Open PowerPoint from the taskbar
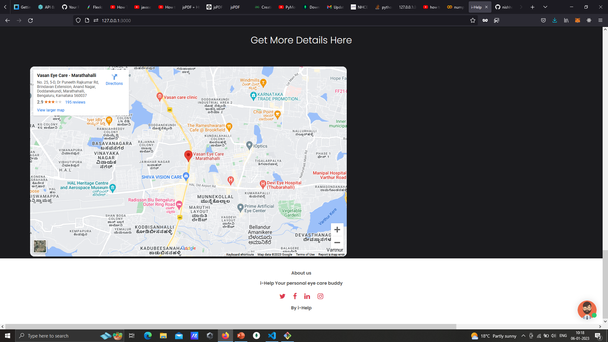The height and width of the screenshot is (342, 608). (241, 336)
